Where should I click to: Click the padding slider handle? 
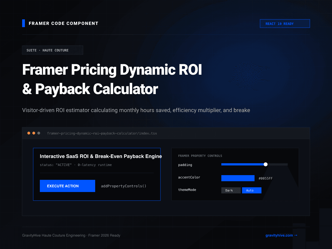pos(266,164)
